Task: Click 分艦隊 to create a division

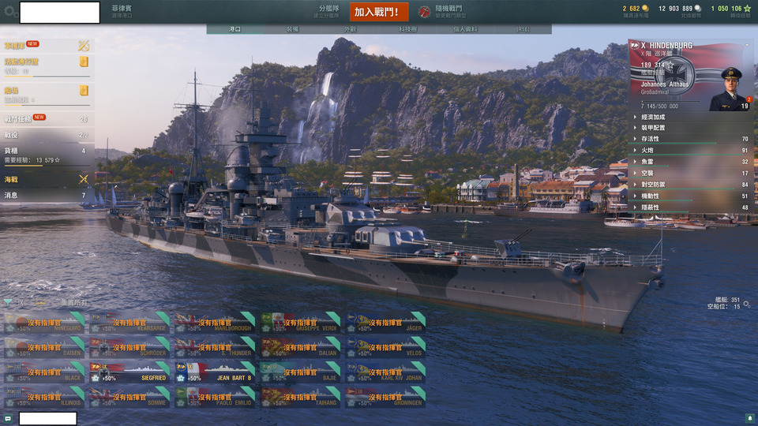Action: 328,8
